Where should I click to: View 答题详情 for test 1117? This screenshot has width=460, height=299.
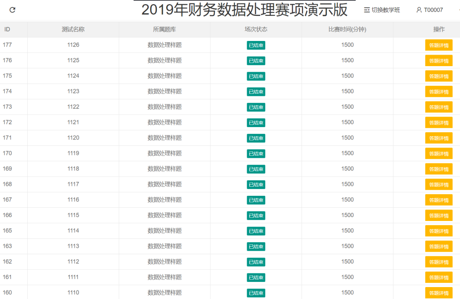click(x=439, y=184)
